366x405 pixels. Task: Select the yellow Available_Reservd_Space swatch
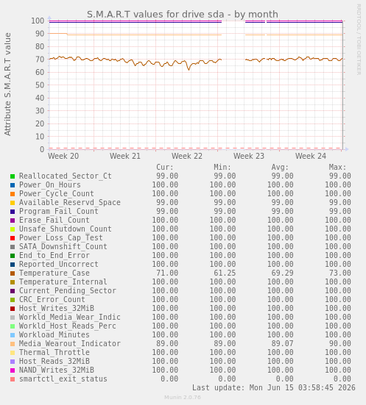13,203
